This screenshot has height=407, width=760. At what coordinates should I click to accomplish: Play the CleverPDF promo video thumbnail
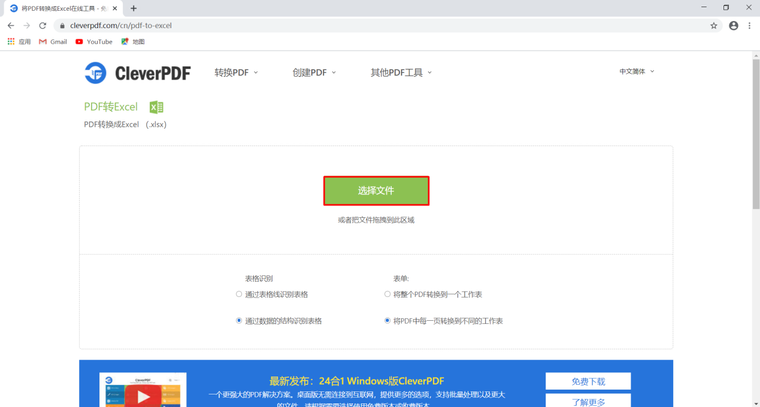tap(143, 390)
